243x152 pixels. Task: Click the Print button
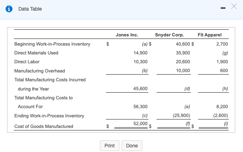tap(109, 146)
